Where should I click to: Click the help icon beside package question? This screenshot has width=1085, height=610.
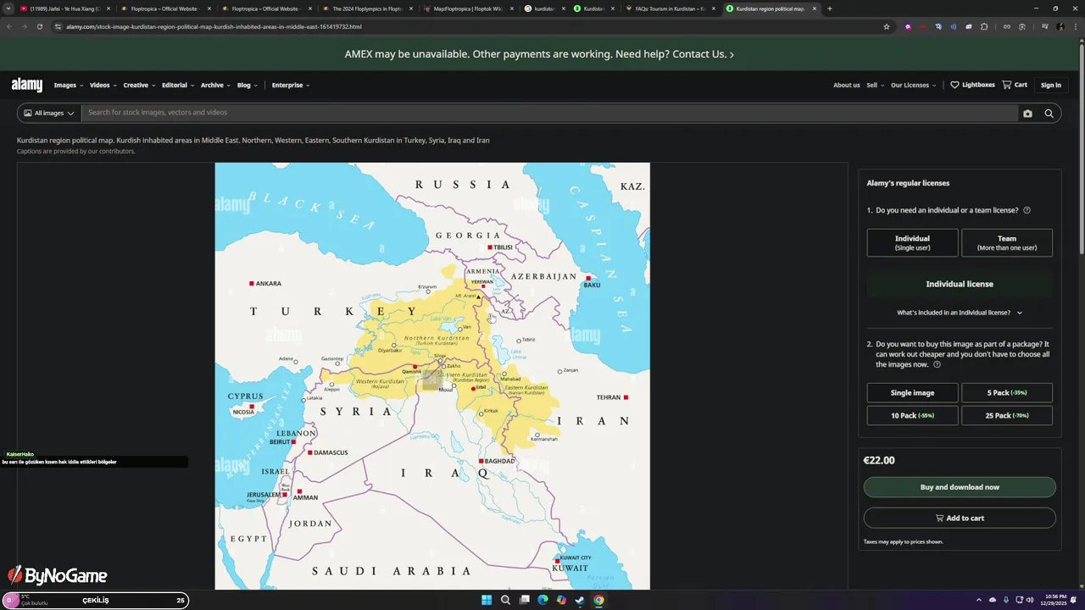click(937, 364)
